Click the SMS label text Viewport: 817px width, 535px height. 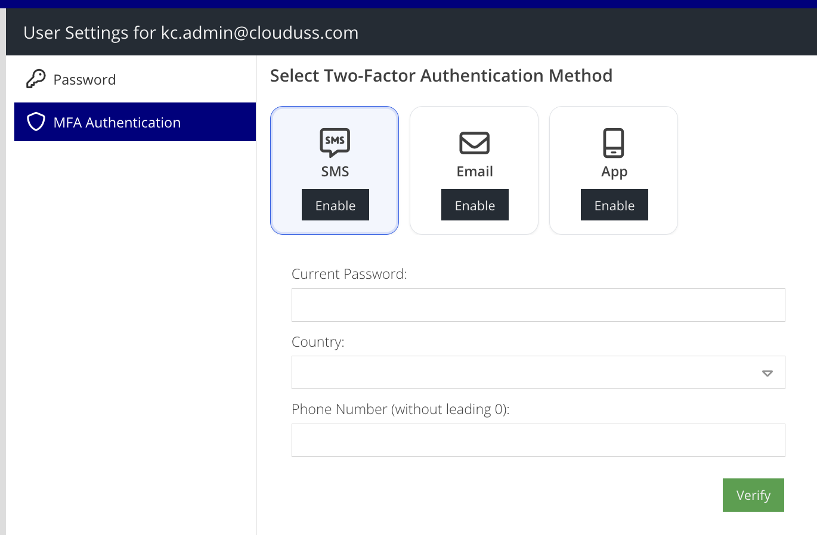coord(335,172)
